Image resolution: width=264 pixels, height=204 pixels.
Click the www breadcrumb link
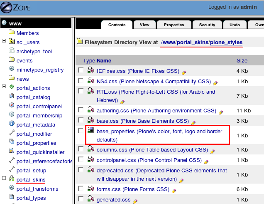coord(169,42)
